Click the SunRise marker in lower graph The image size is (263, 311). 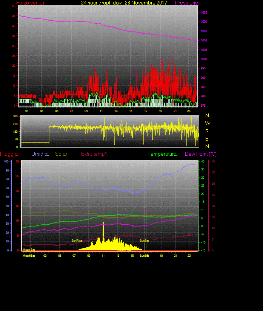(x=77, y=241)
